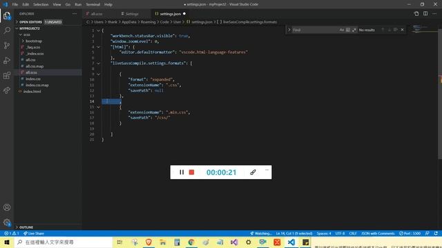Open the Explorer view in activity bar

click(x=7, y=16)
